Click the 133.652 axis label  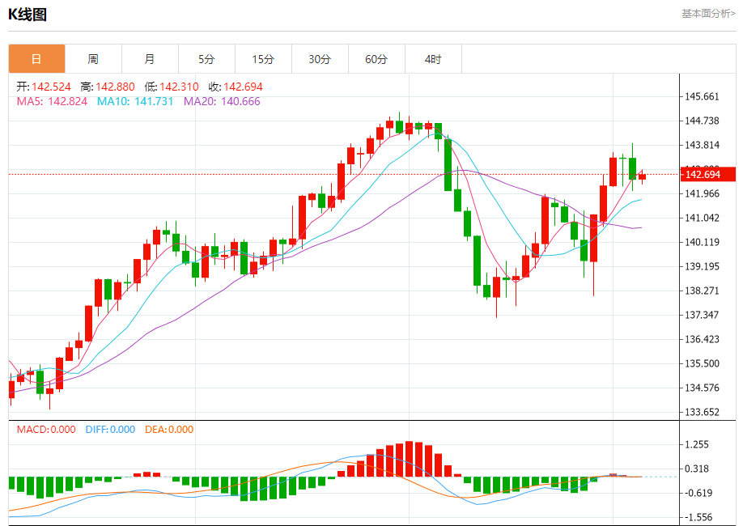[x=702, y=412]
